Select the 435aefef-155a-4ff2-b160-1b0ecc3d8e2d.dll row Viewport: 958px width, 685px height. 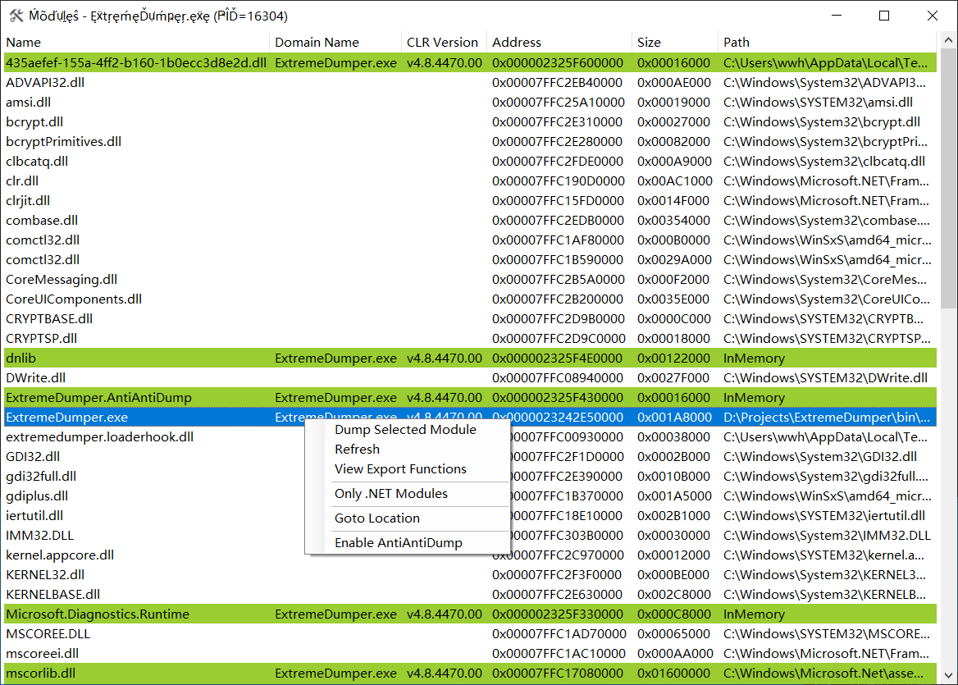470,63
